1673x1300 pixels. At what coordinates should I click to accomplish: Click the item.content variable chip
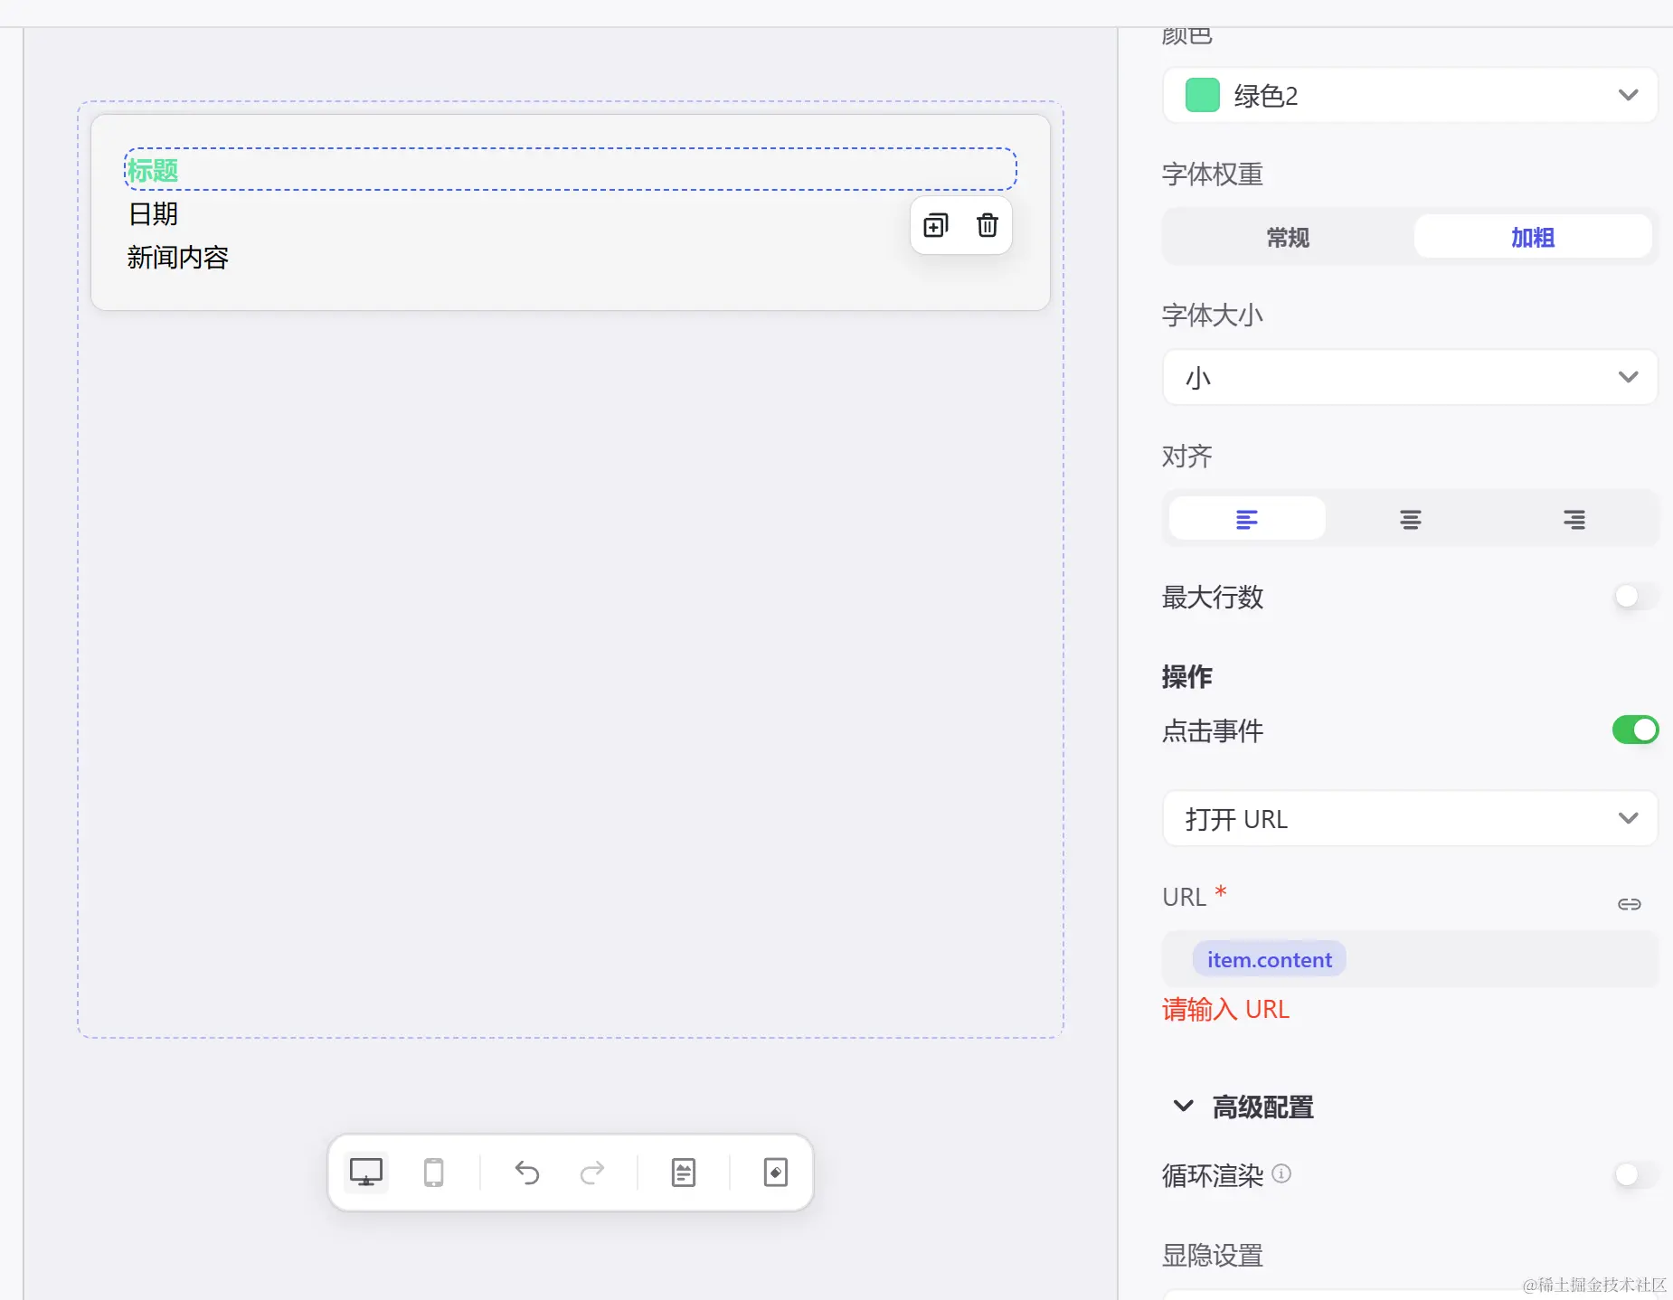pyautogui.click(x=1269, y=958)
